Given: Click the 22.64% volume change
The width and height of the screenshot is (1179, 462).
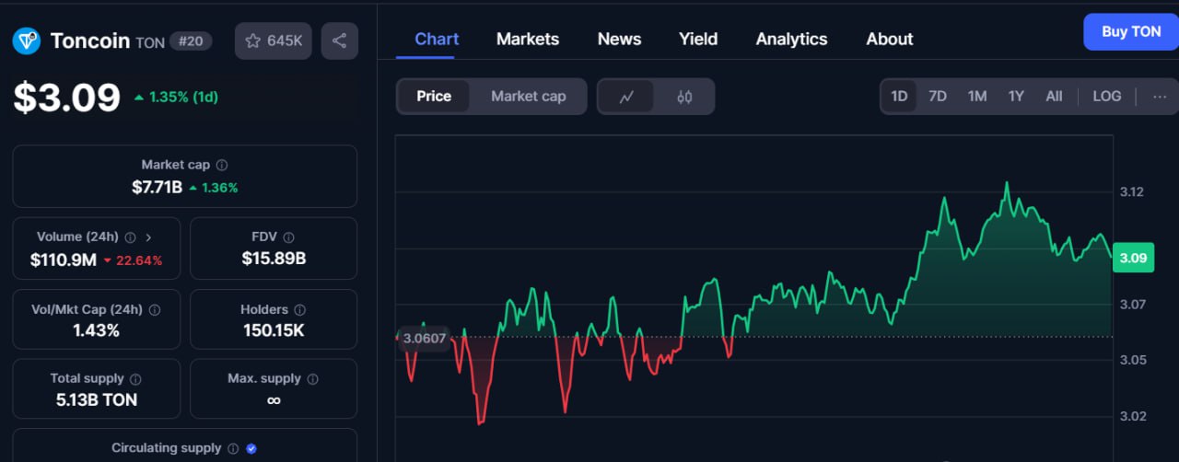Looking at the screenshot, I should [133, 260].
